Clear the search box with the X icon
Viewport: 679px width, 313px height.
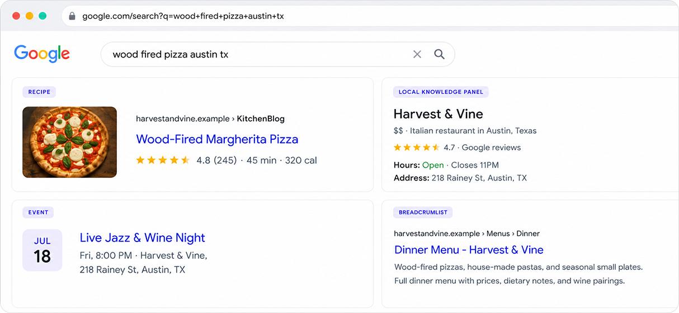click(x=417, y=54)
